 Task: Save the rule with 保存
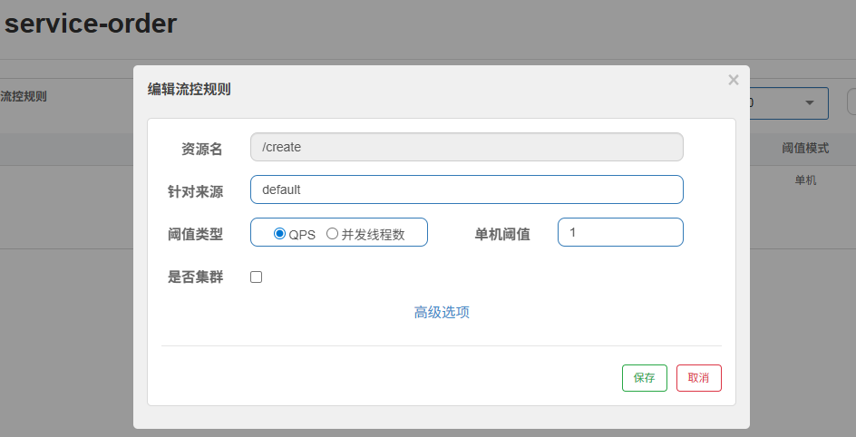tap(644, 378)
